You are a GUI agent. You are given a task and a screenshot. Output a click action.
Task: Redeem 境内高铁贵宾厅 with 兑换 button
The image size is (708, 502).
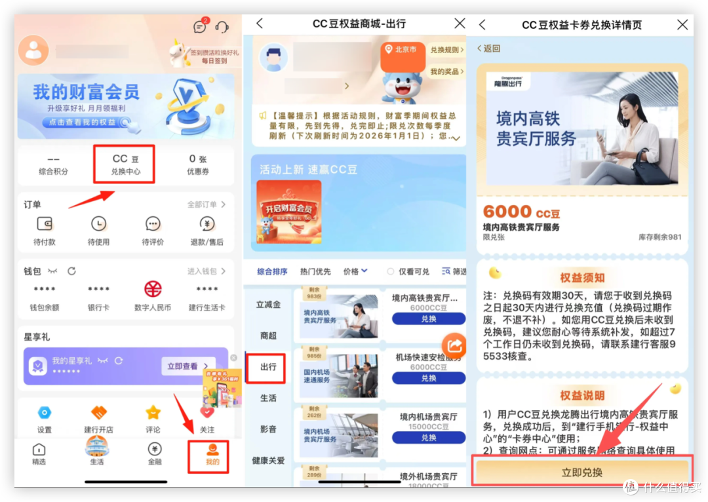tap(429, 319)
